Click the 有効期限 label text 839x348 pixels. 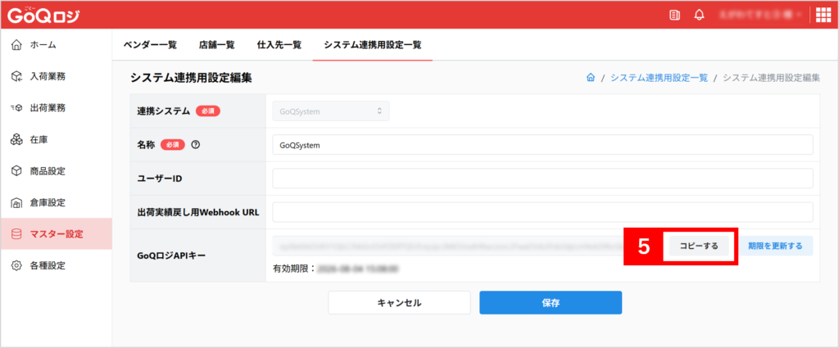click(x=295, y=267)
